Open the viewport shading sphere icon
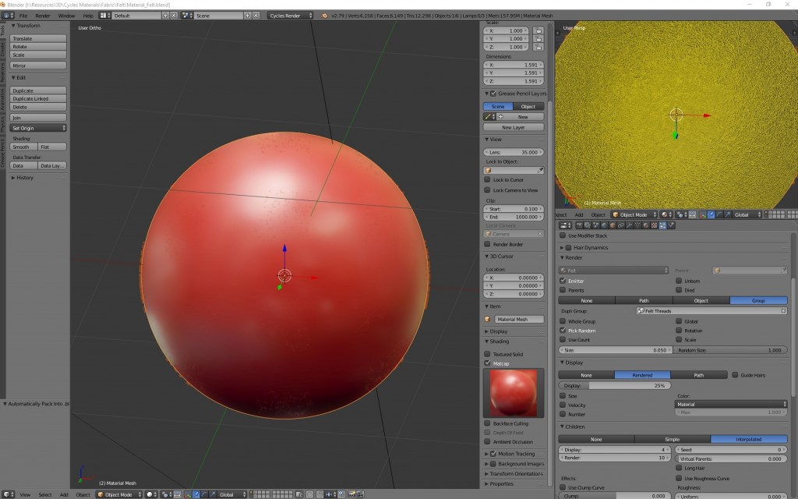The image size is (798, 499). click(150, 494)
